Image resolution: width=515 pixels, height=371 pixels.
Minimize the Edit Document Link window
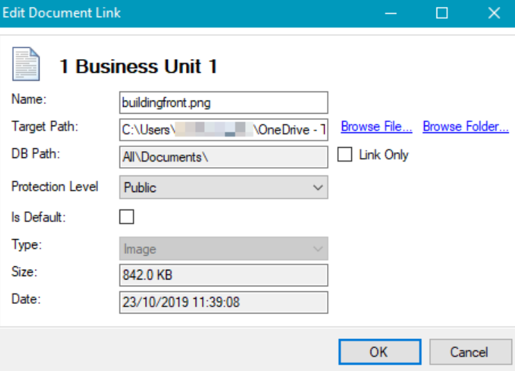pos(390,13)
